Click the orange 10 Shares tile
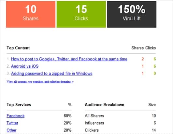This screenshot has height=134, width=173. pos(31,14)
